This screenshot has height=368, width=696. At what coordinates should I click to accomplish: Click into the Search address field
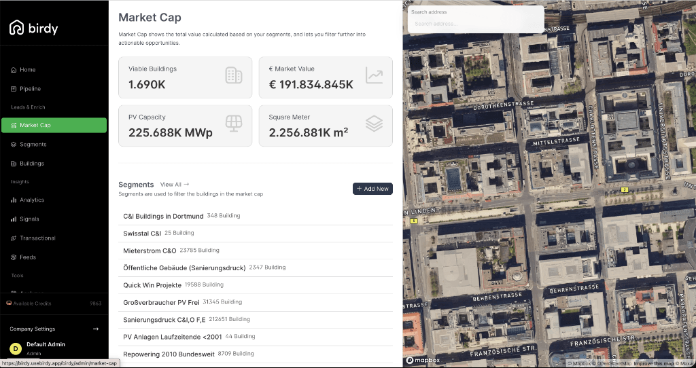pyautogui.click(x=476, y=24)
